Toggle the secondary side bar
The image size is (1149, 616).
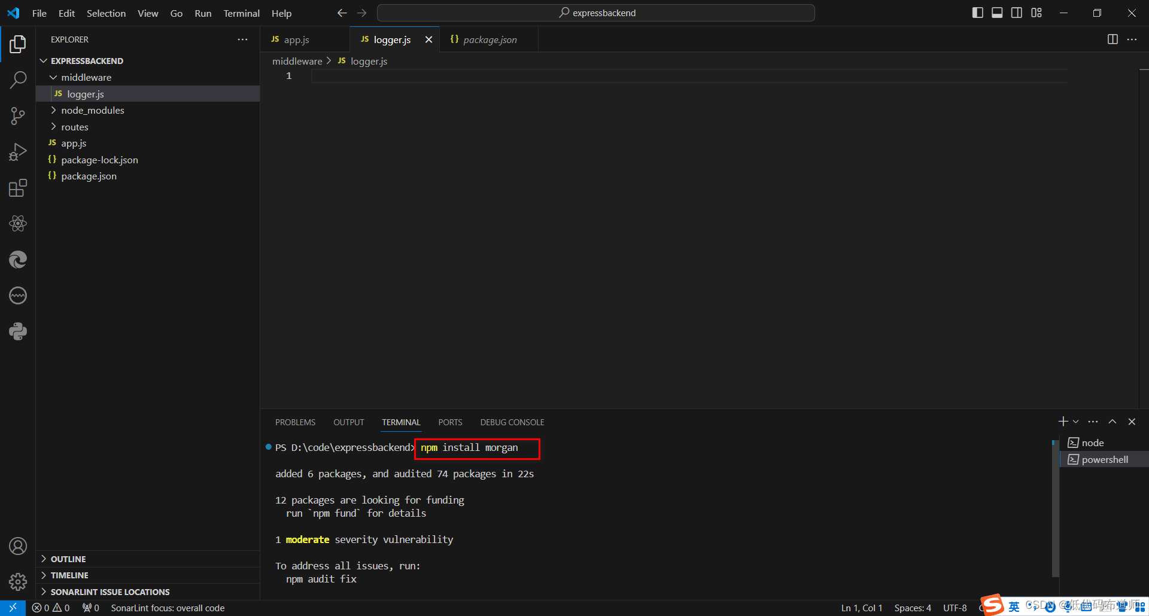[1017, 13]
